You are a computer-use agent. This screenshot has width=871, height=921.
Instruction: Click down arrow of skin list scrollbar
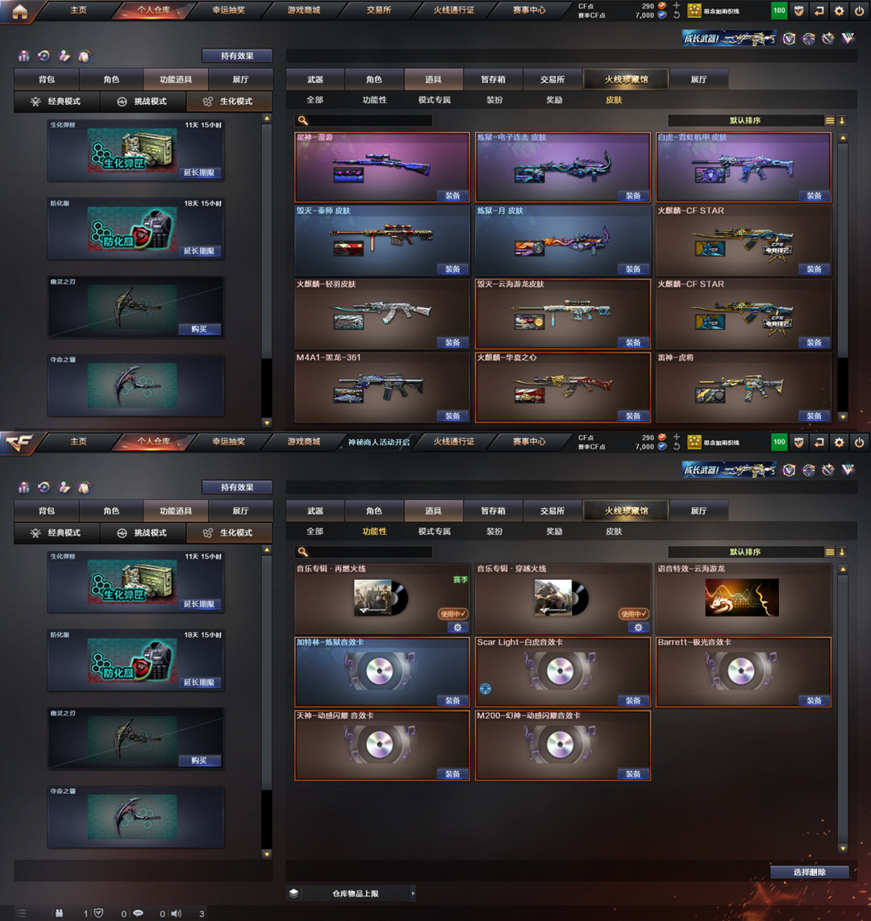(x=843, y=417)
